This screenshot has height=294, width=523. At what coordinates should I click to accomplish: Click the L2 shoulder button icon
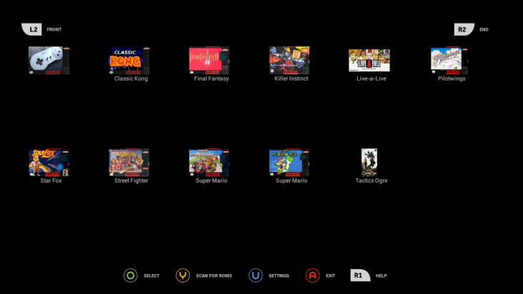pyautogui.click(x=31, y=29)
